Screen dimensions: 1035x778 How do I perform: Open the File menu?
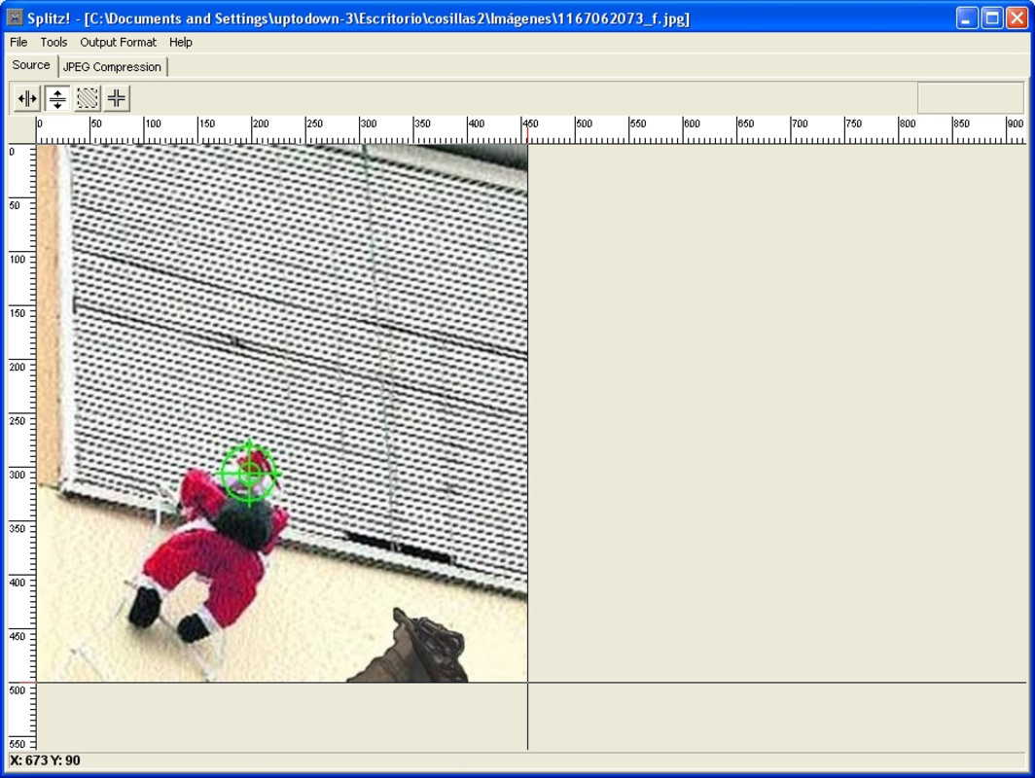tap(18, 42)
